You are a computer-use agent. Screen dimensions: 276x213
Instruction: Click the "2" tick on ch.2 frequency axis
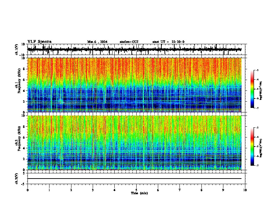(24, 159)
